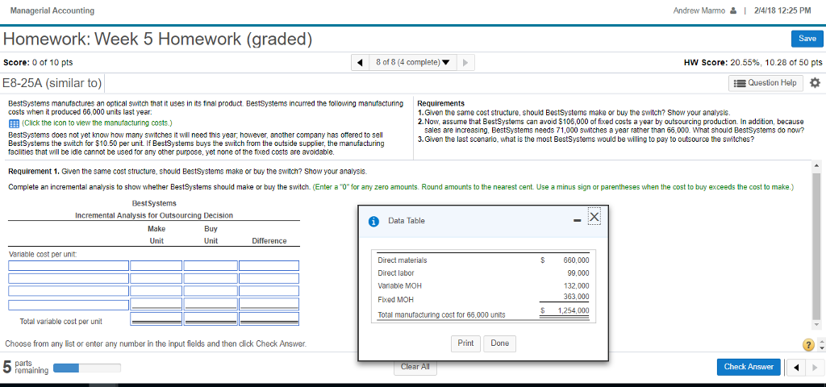Click the parts remaining progress bar

pos(87,367)
